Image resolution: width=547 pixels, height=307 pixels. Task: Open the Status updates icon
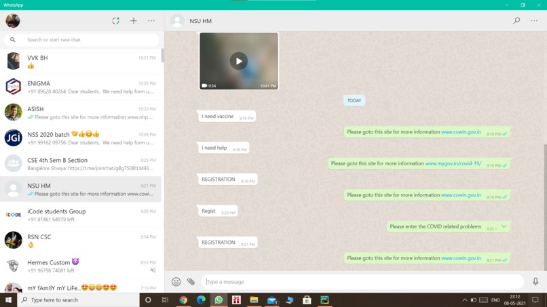click(115, 21)
